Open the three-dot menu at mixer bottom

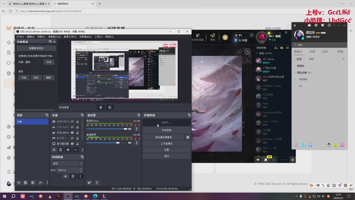97,183
